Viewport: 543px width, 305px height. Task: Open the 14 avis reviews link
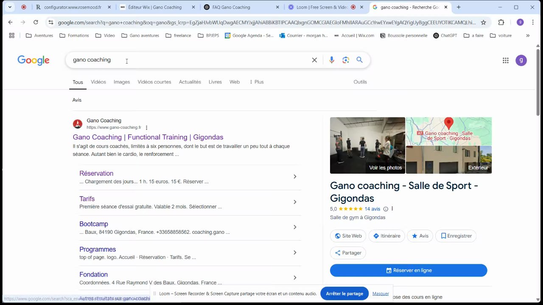click(372, 209)
